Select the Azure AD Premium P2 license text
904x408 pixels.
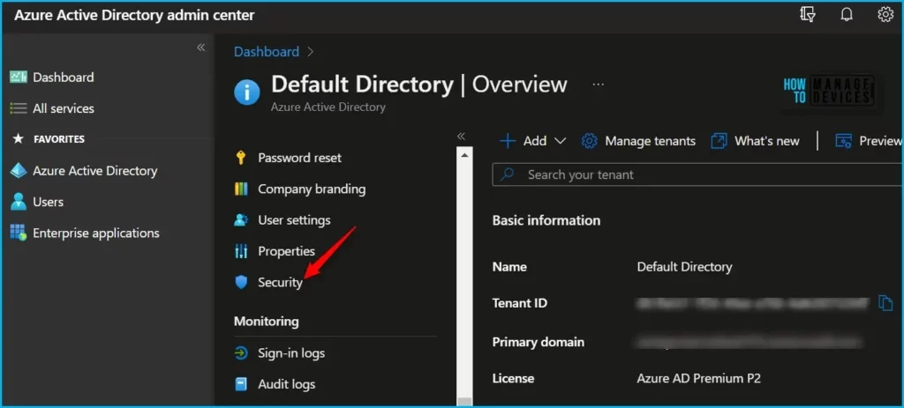pos(699,378)
